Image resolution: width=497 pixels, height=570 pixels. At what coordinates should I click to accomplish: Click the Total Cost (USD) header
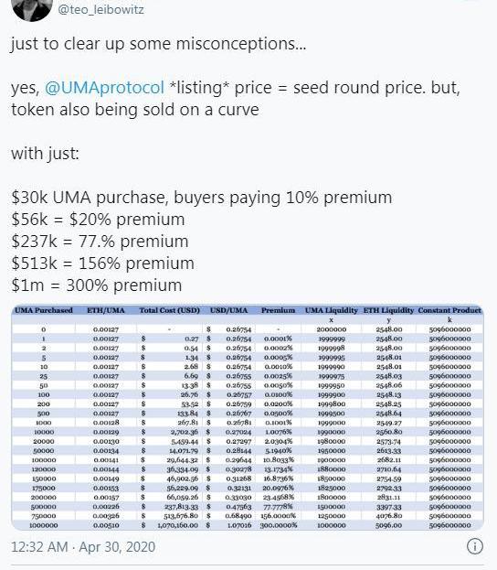pos(170,310)
